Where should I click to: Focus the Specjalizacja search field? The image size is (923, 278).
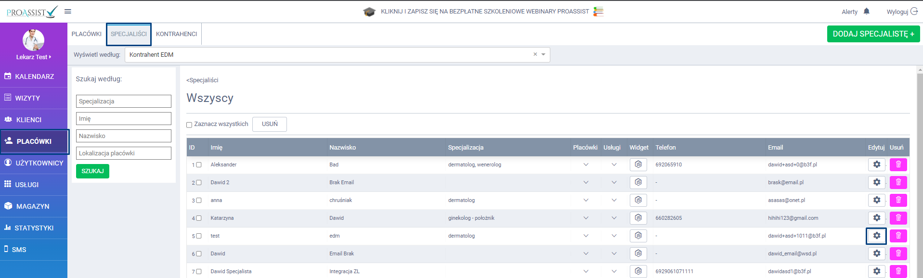click(x=124, y=101)
